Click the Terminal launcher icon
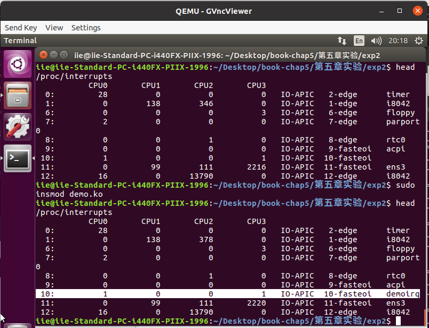429x328 pixels. pos(18,158)
